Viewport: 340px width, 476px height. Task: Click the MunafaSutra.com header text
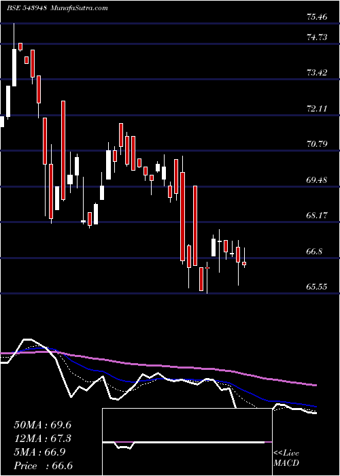point(79,8)
